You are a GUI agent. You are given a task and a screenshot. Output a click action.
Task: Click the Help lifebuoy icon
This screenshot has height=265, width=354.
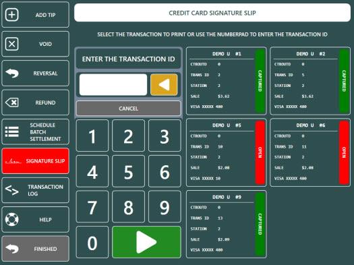pyautogui.click(x=12, y=219)
